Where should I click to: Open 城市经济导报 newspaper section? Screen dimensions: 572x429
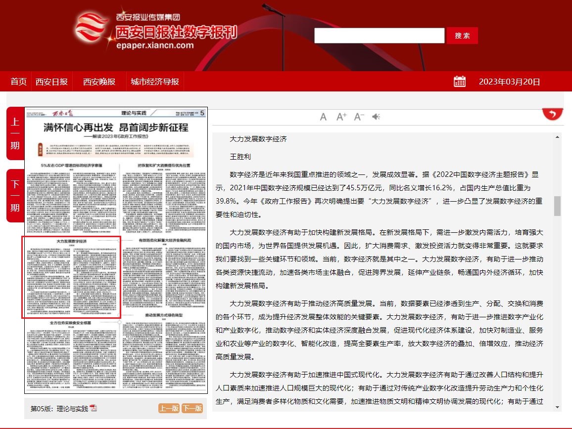(155, 82)
